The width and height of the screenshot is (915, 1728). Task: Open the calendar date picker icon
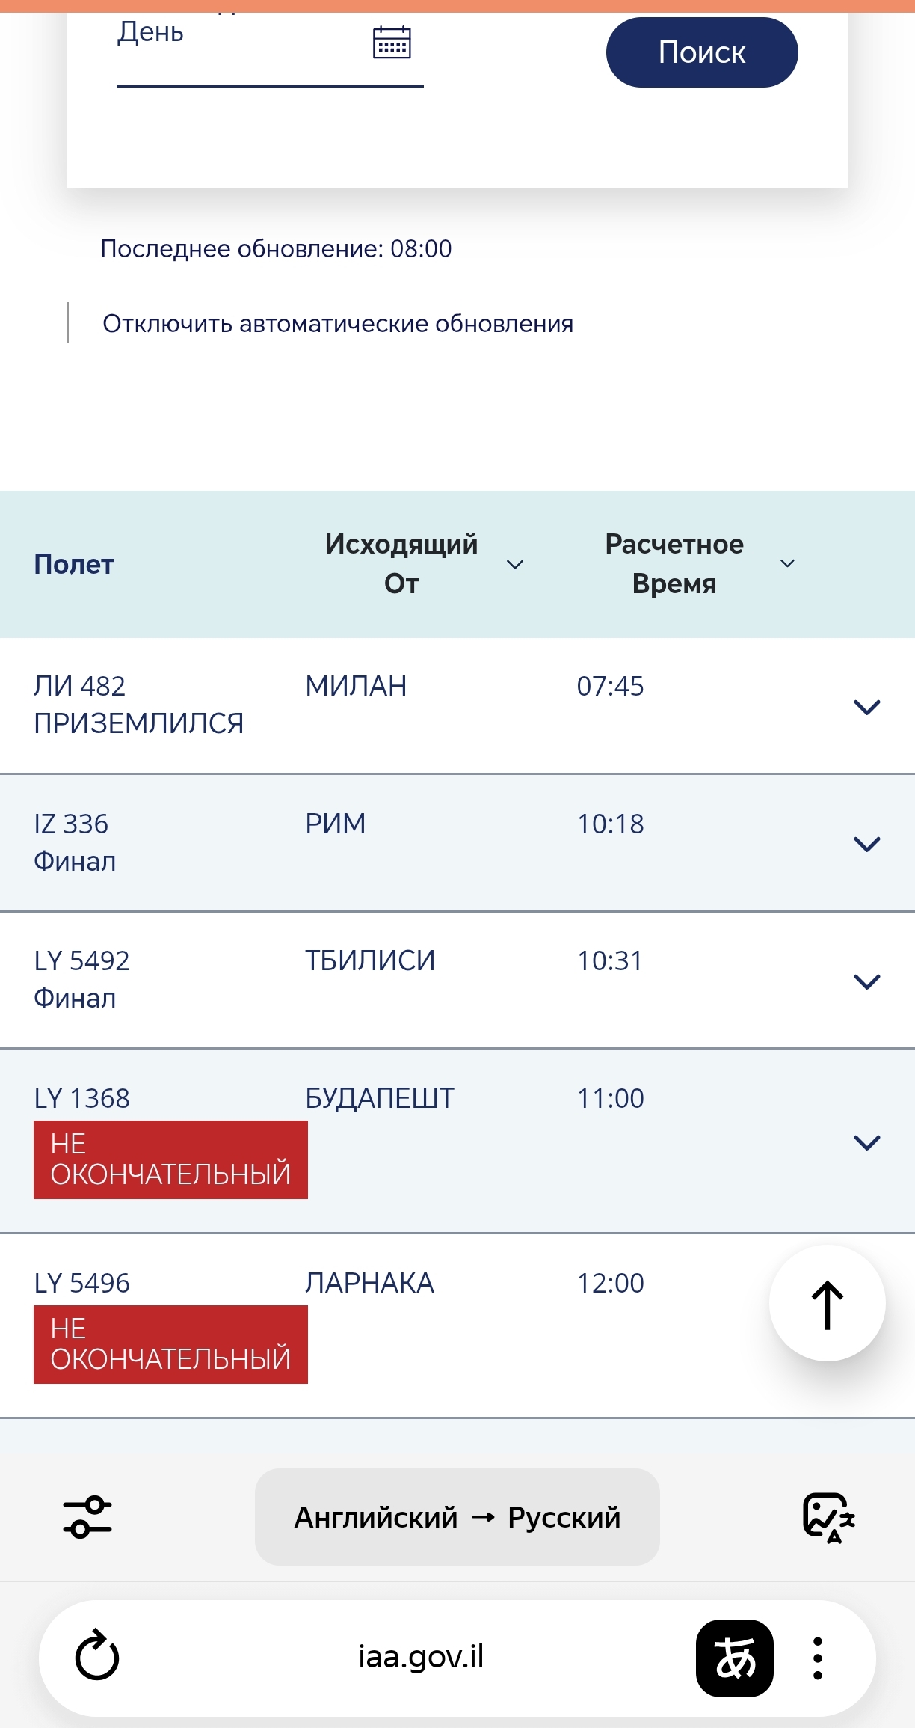[x=392, y=43]
